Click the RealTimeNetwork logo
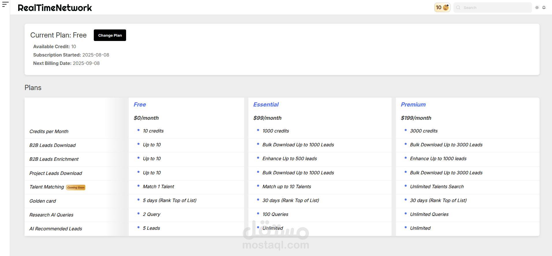This screenshot has height=256, width=552. 55,8
